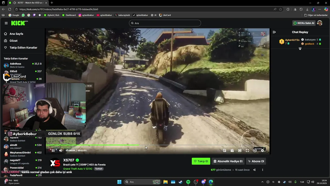Open negola17 channel in followed list
The image size is (330, 186).
22,161
